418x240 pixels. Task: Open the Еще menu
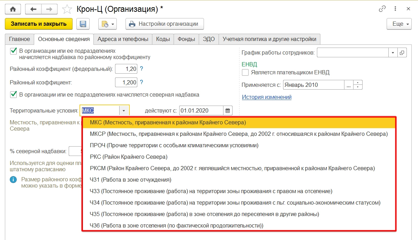399,24
